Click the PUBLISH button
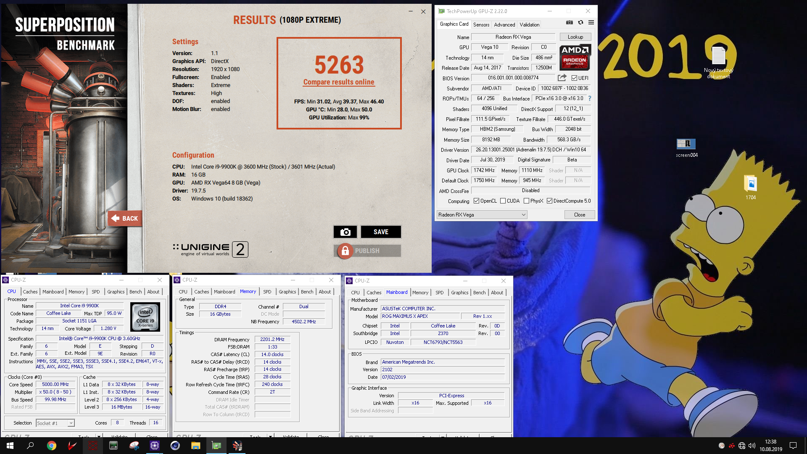The height and width of the screenshot is (454, 807). click(x=367, y=251)
